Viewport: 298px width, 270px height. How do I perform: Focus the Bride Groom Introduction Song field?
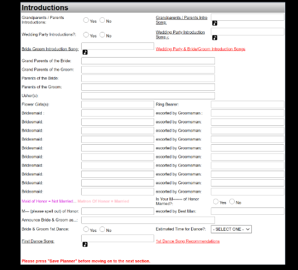point(117,46)
